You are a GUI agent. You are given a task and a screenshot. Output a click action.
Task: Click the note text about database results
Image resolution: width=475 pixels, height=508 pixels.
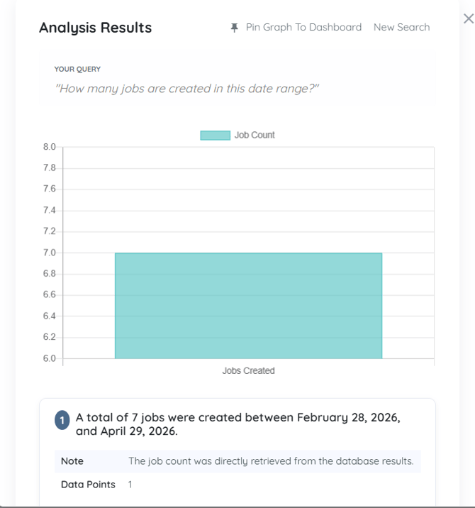(270, 461)
